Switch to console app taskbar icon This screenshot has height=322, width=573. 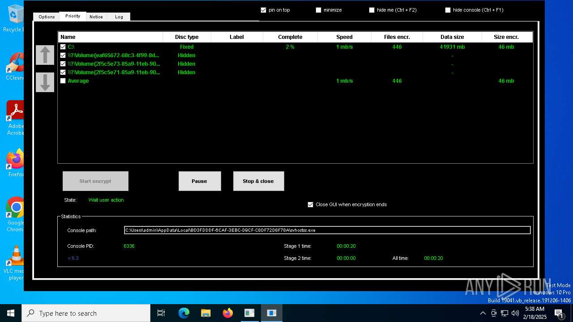coord(249,313)
